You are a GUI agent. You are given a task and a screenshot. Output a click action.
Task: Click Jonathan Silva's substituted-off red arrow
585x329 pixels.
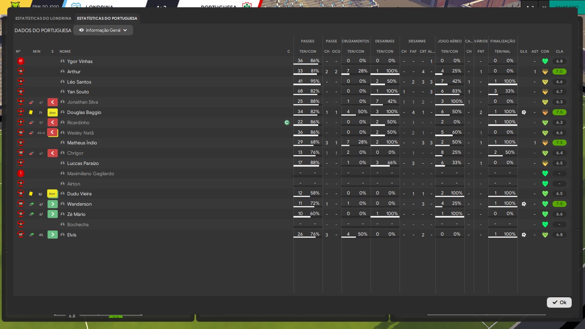point(53,102)
